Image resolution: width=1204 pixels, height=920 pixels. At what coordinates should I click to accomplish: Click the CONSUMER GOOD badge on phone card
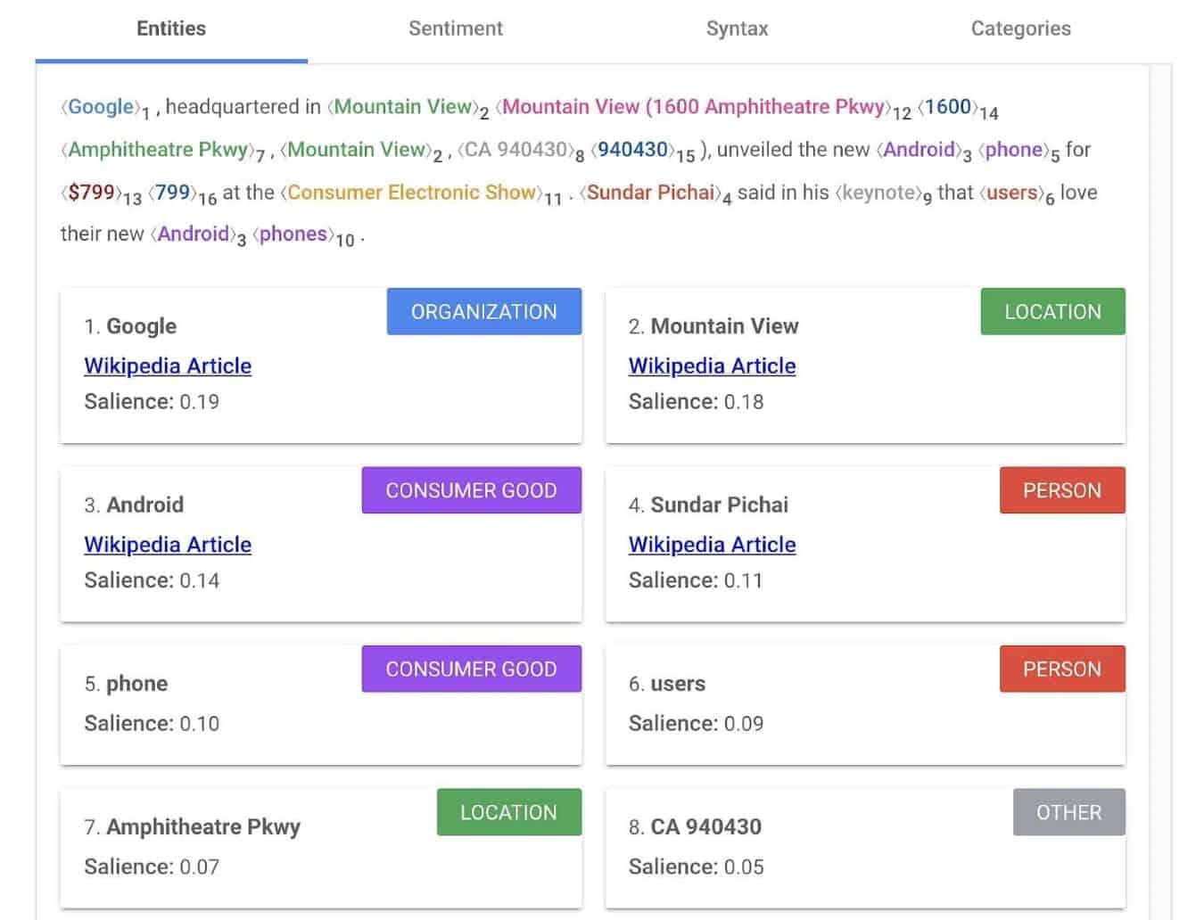(471, 669)
